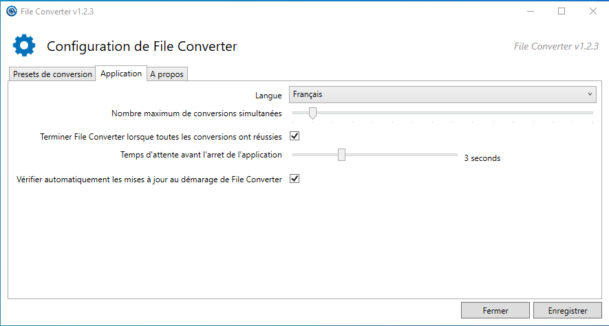This screenshot has height=326, width=609.
Task: Click the blue gear configuration icon
Action: point(24,46)
